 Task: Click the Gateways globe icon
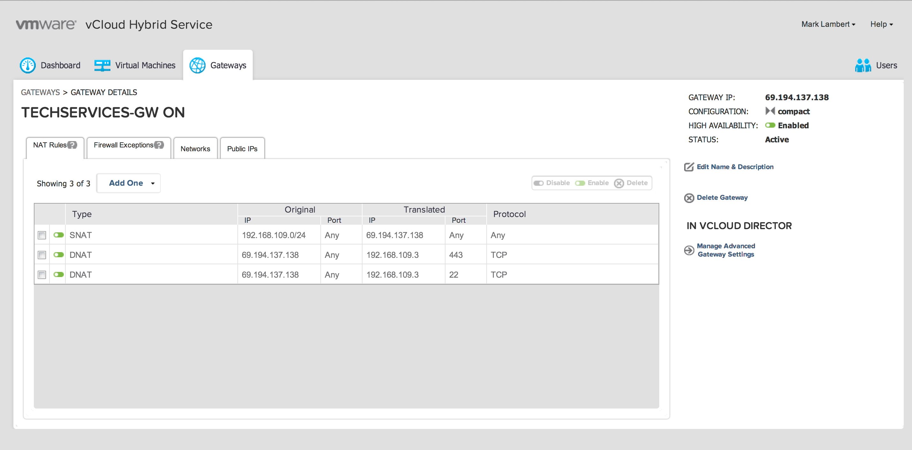click(x=197, y=65)
